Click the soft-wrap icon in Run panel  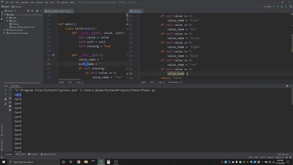point(10,99)
